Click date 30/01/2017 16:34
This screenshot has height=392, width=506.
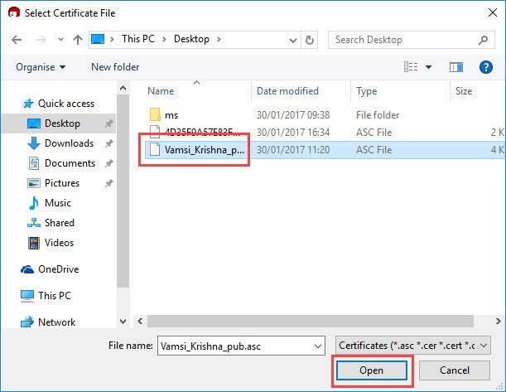[x=293, y=133]
